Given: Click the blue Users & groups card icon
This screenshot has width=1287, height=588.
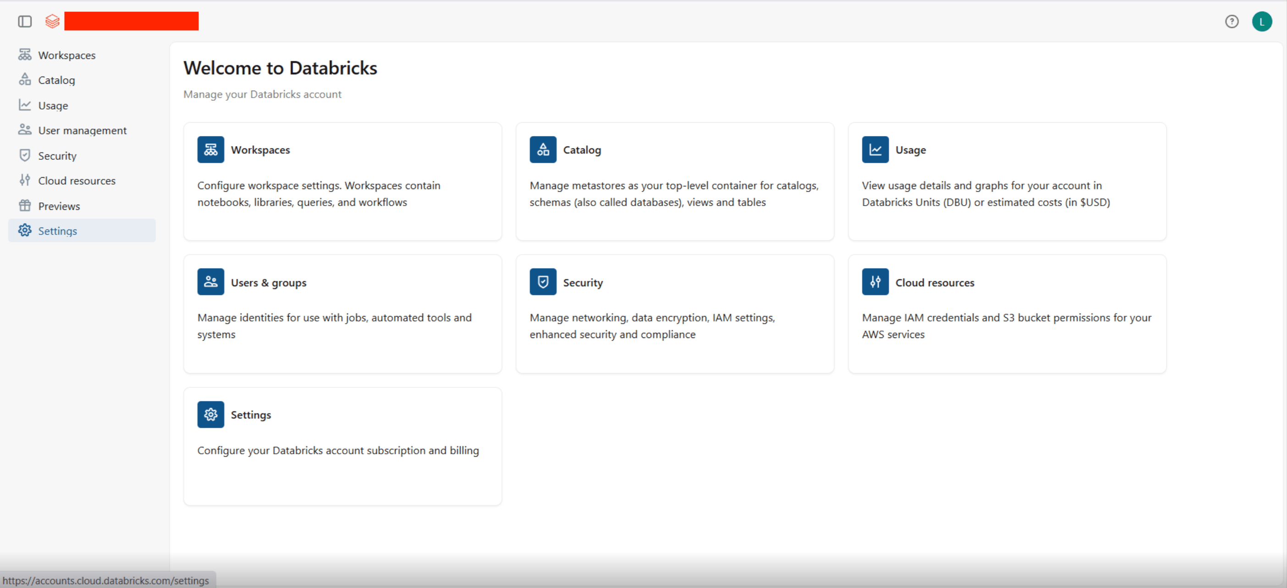Looking at the screenshot, I should pyautogui.click(x=210, y=282).
